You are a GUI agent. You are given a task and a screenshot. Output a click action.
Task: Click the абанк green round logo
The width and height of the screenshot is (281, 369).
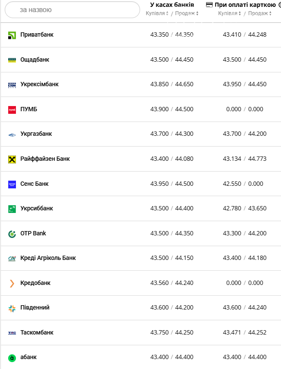pyautogui.click(x=12, y=358)
